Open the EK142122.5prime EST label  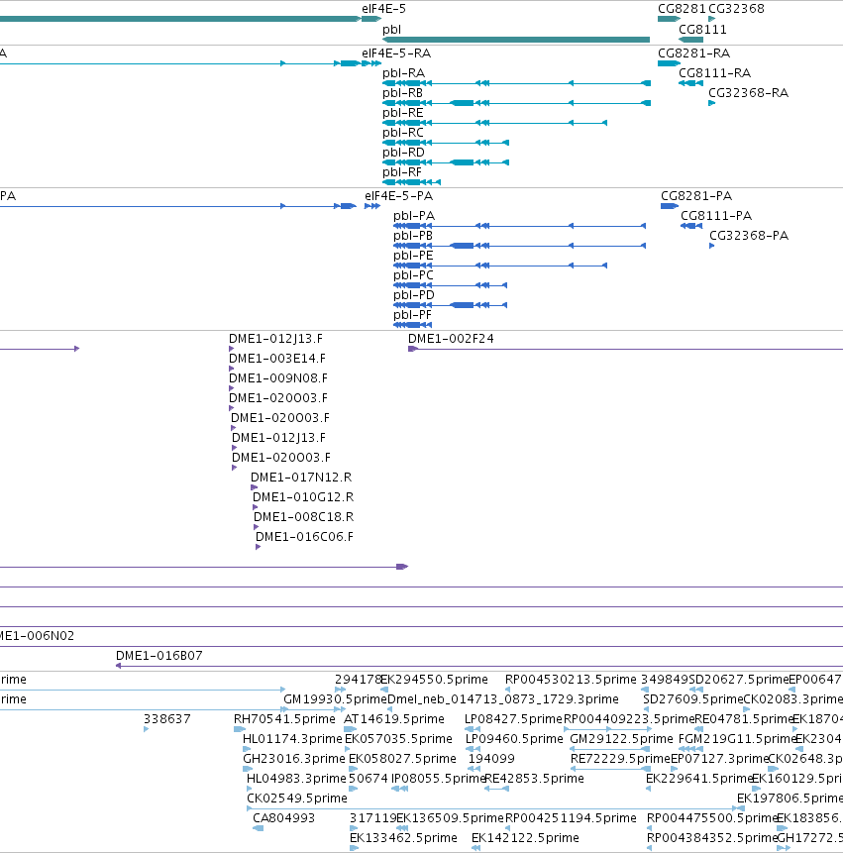[525, 838]
